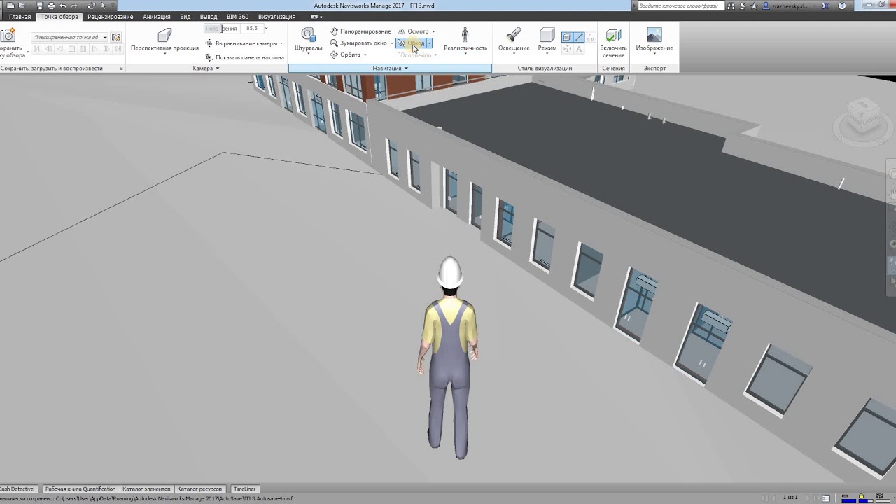Click Показать панель наклона tilt bar toggle
This screenshot has height=504, width=896.
(244, 57)
